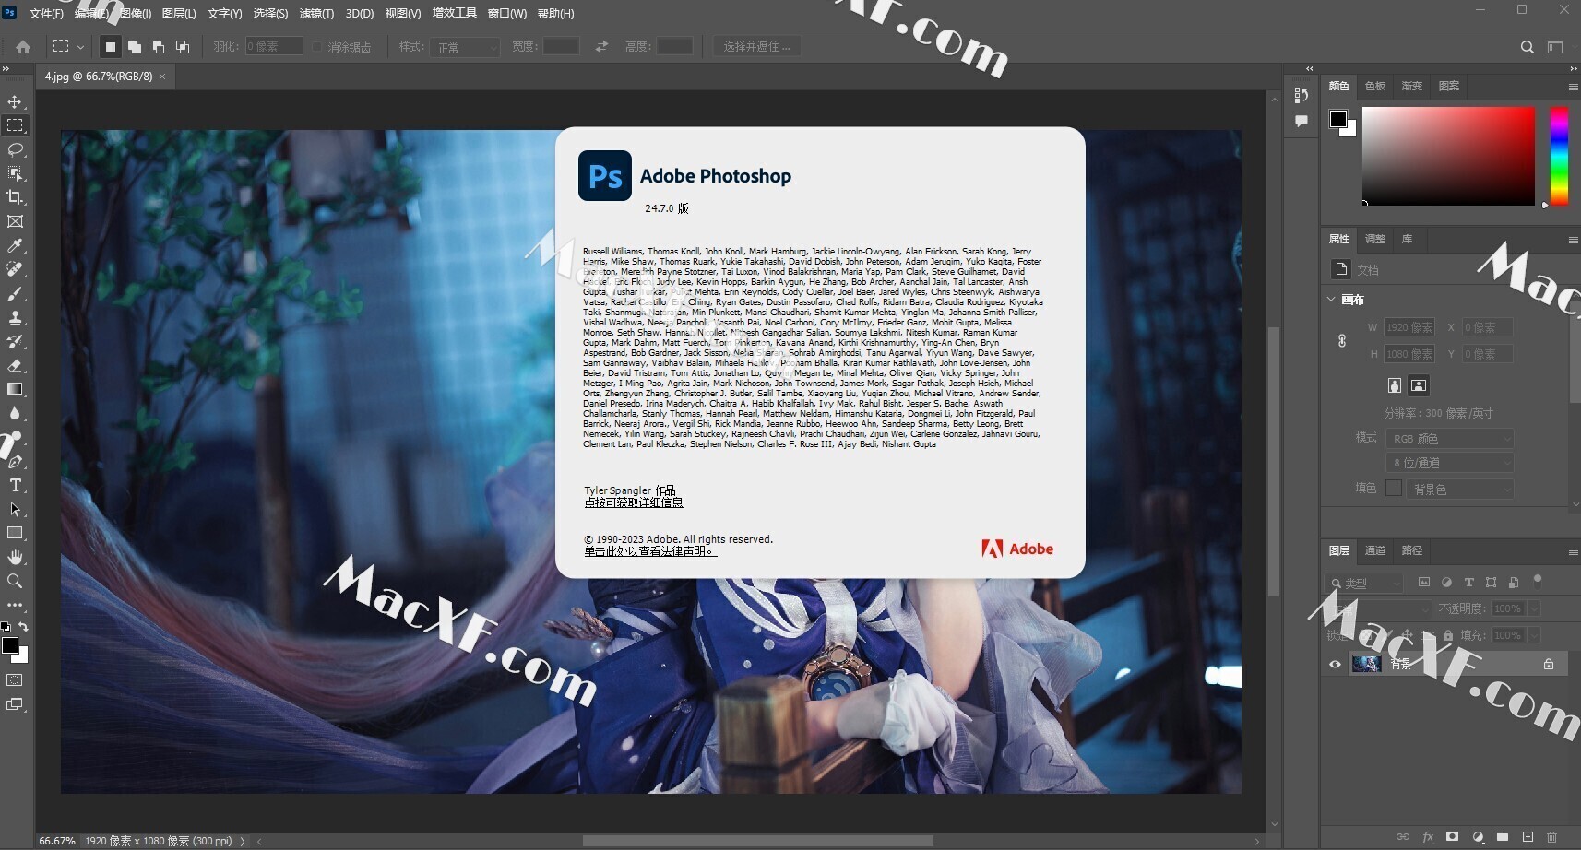Open the marquee tool preset dropdown arrow
Viewport: 1581px width, 850px height.
tap(80, 47)
